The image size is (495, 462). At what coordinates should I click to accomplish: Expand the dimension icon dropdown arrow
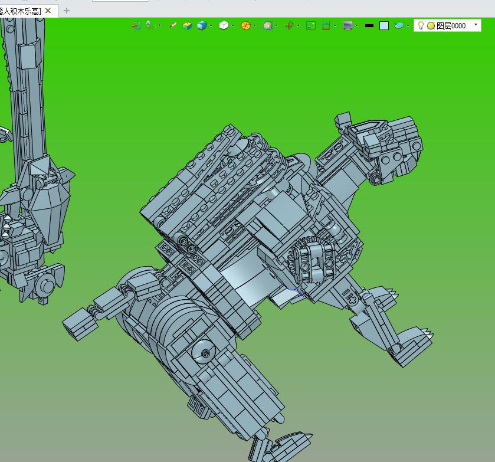pyautogui.click(x=335, y=26)
